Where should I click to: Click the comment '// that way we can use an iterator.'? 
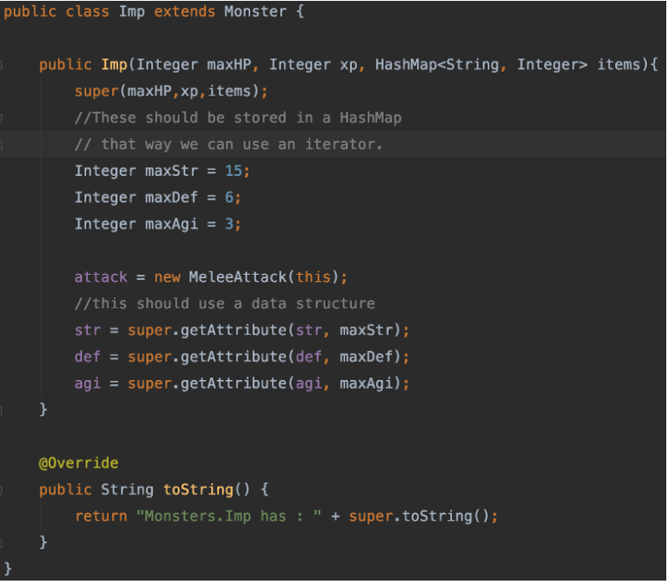click(229, 144)
